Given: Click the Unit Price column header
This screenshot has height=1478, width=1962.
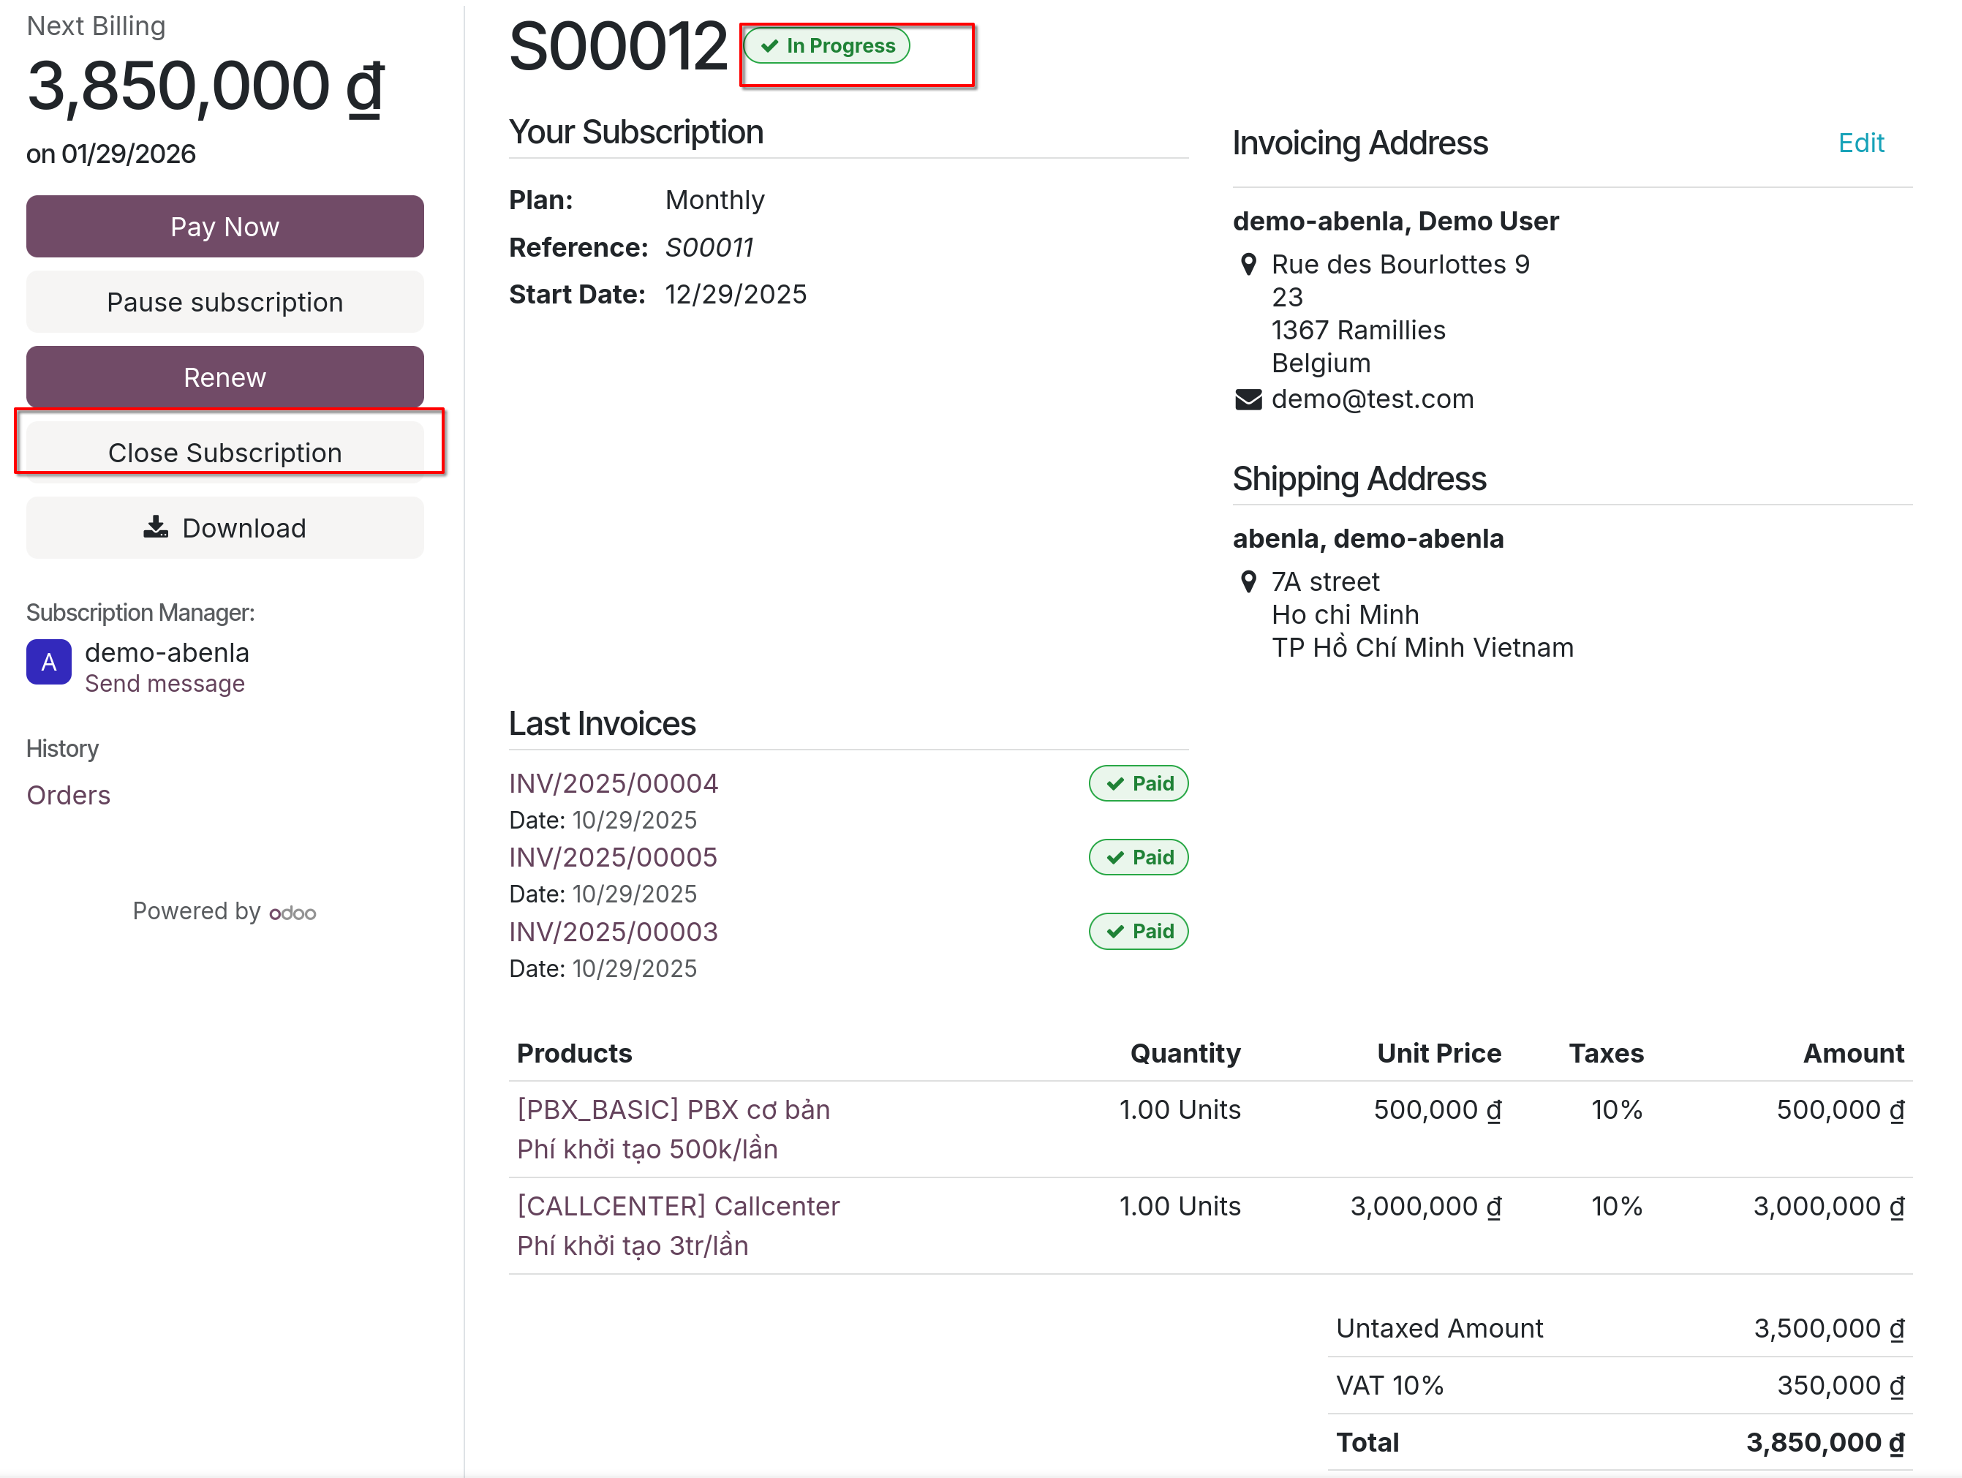Looking at the screenshot, I should tap(1438, 1053).
